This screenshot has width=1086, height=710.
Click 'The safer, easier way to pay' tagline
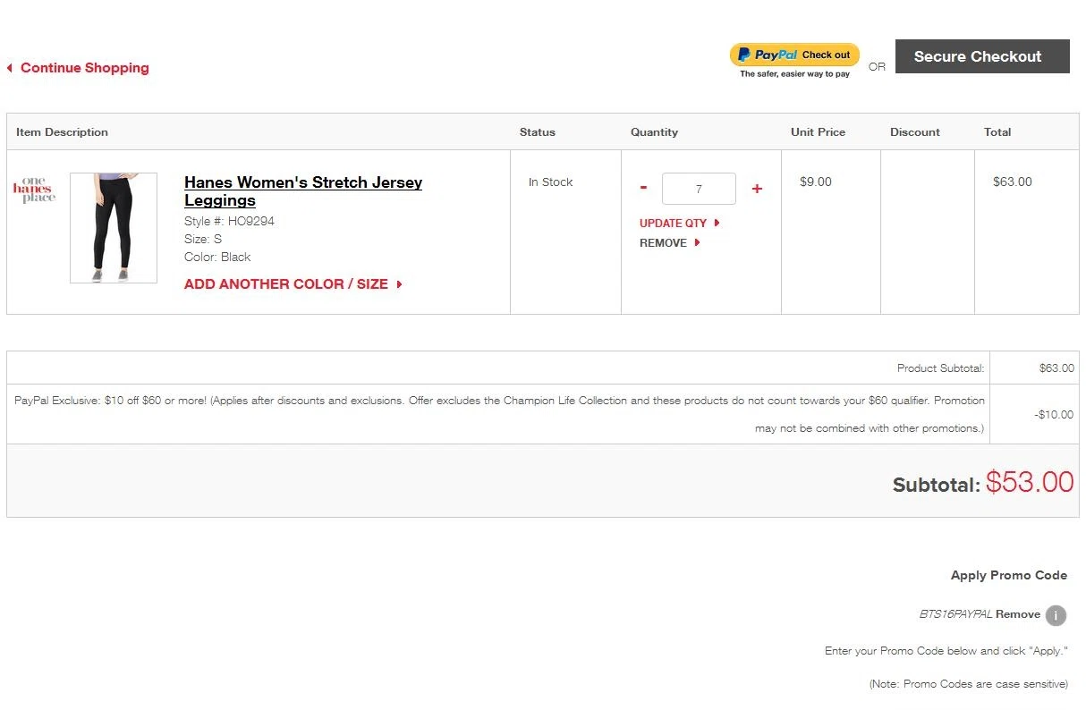point(794,74)
